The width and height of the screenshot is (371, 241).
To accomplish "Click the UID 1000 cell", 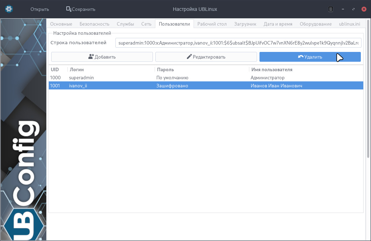I will [x=55, y=78].
